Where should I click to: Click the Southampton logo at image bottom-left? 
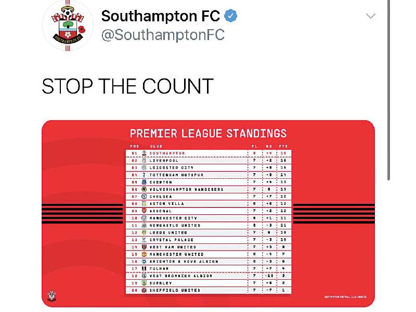(x=51, y=296)
